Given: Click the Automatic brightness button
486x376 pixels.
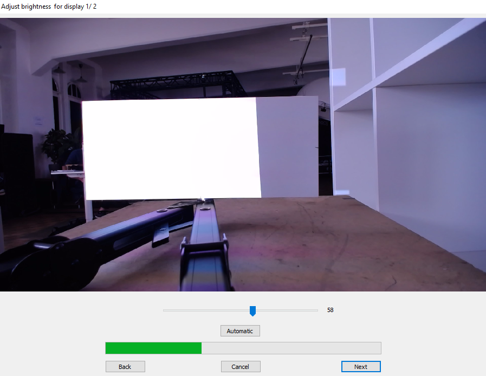Looking at the screenshot, I should 240,331.
